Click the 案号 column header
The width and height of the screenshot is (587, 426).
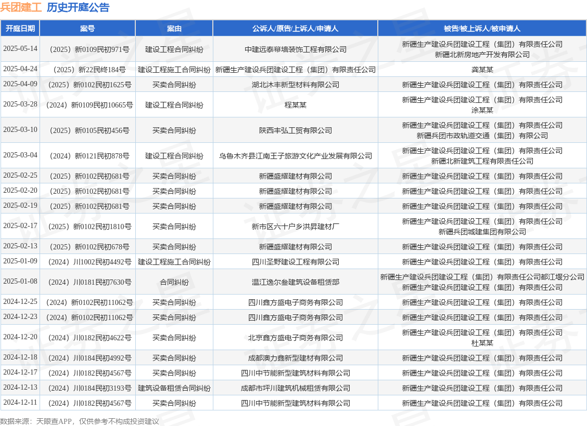[87, 28]
